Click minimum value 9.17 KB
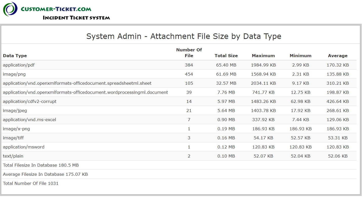Image resolution: width=363 pixels, height=197 pixels. [x=301, y=83]
